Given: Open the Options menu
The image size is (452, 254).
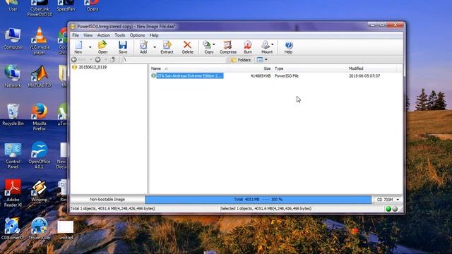Looking at the screenshot, I should pos(137,35).
